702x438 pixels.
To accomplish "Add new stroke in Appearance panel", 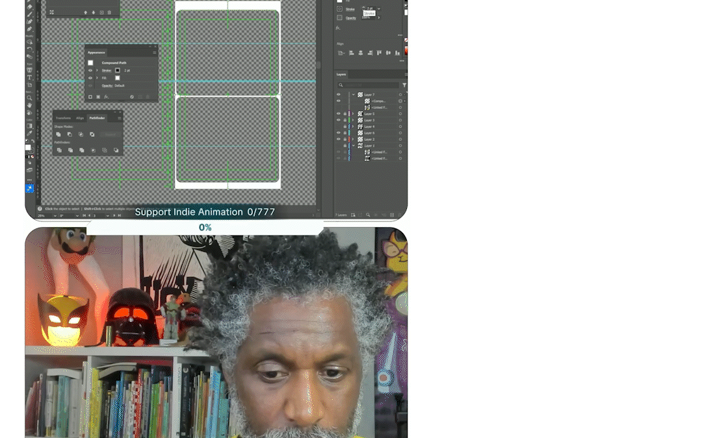I will [90, 97].
